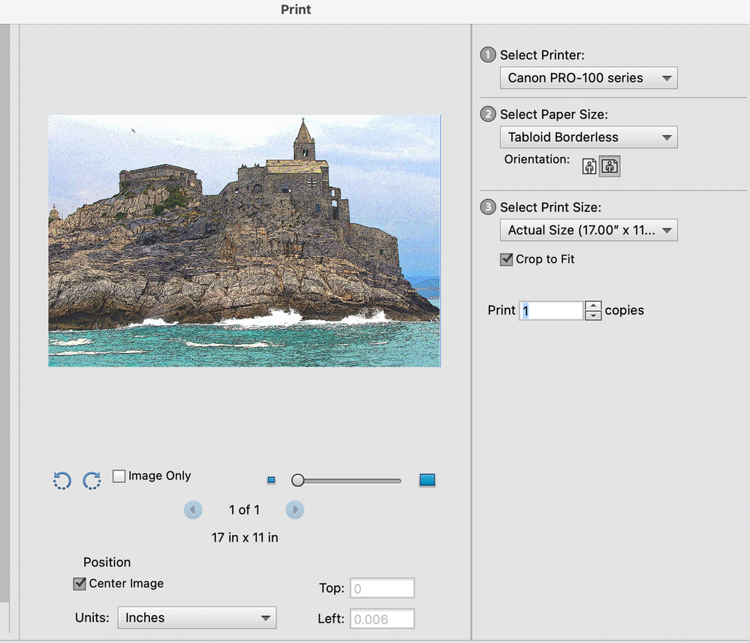Rotate image 90 degrees left icon

pyautogui.click(x=62, y=480)
